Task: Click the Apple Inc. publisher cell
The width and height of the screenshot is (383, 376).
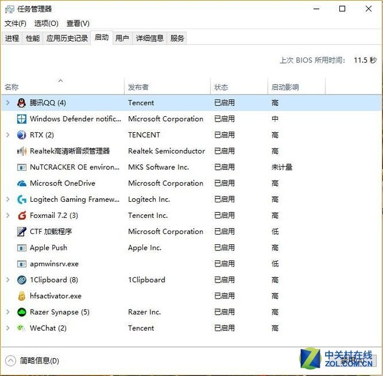Action: 145,248
